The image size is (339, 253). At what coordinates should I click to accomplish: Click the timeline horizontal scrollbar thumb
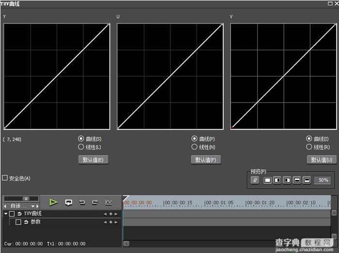coord(126,244)
